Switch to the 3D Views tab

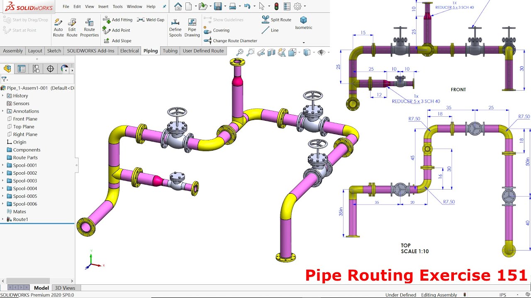tap(66, 288)
